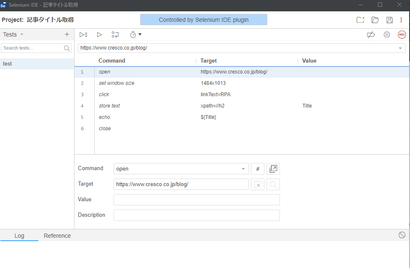The width and height of the screenshot is (410, 268).
Task: Click target 'xpath=//h2'
Action: pos(212,106)
